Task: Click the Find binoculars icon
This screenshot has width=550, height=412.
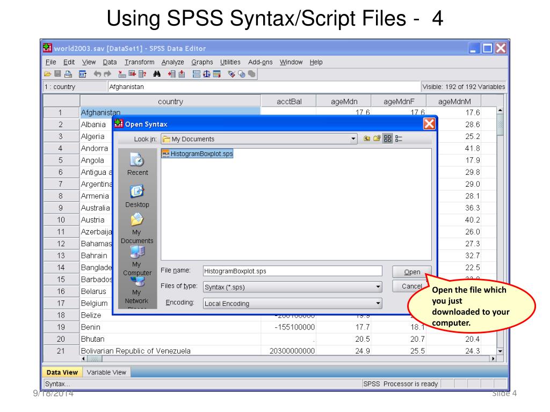Action: pos(157,74)
